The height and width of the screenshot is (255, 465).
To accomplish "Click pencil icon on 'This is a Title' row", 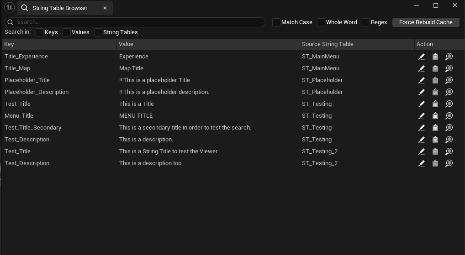I will point(422,104).
